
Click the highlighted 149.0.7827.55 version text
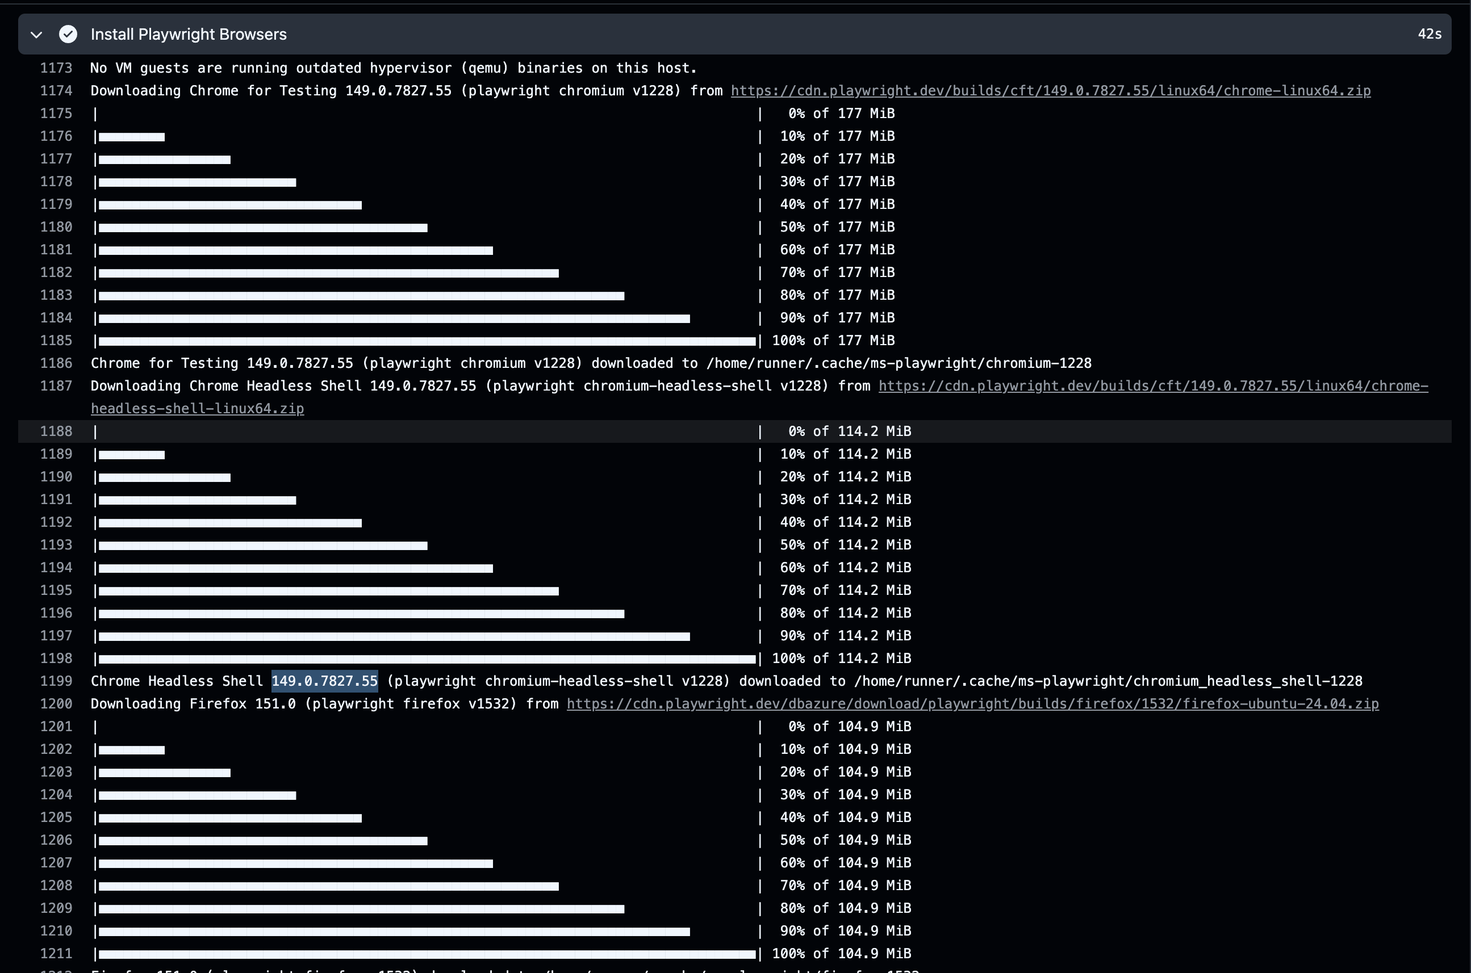325,681
